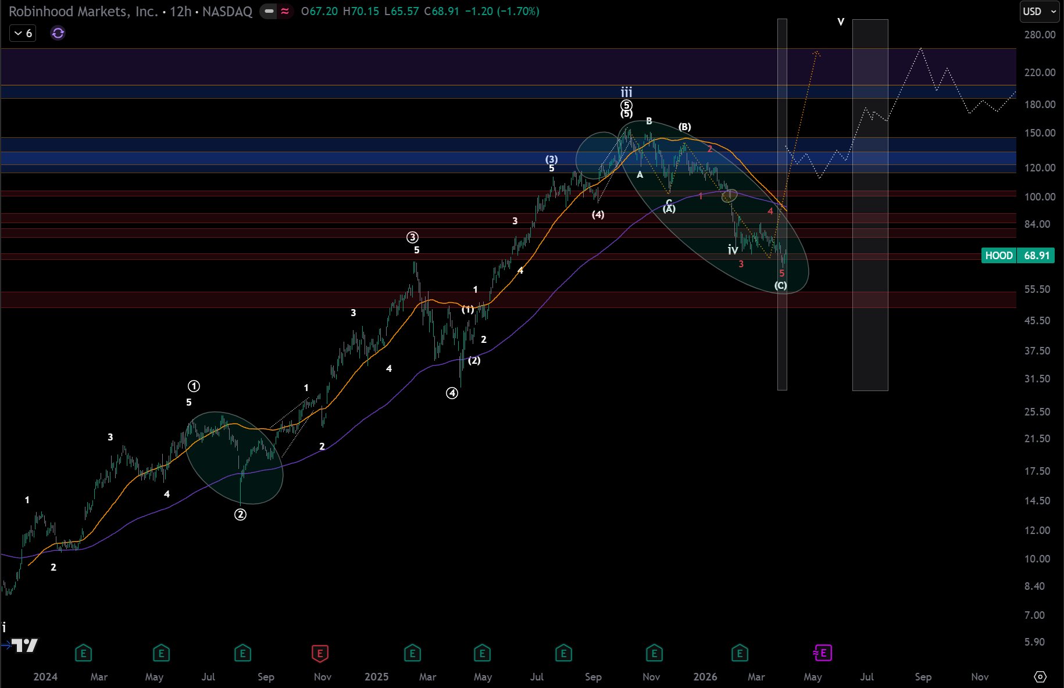Click the red earnings marker near Nov 2024
The height and width of the screenshot is (688, 1064).
click(320, 653)
